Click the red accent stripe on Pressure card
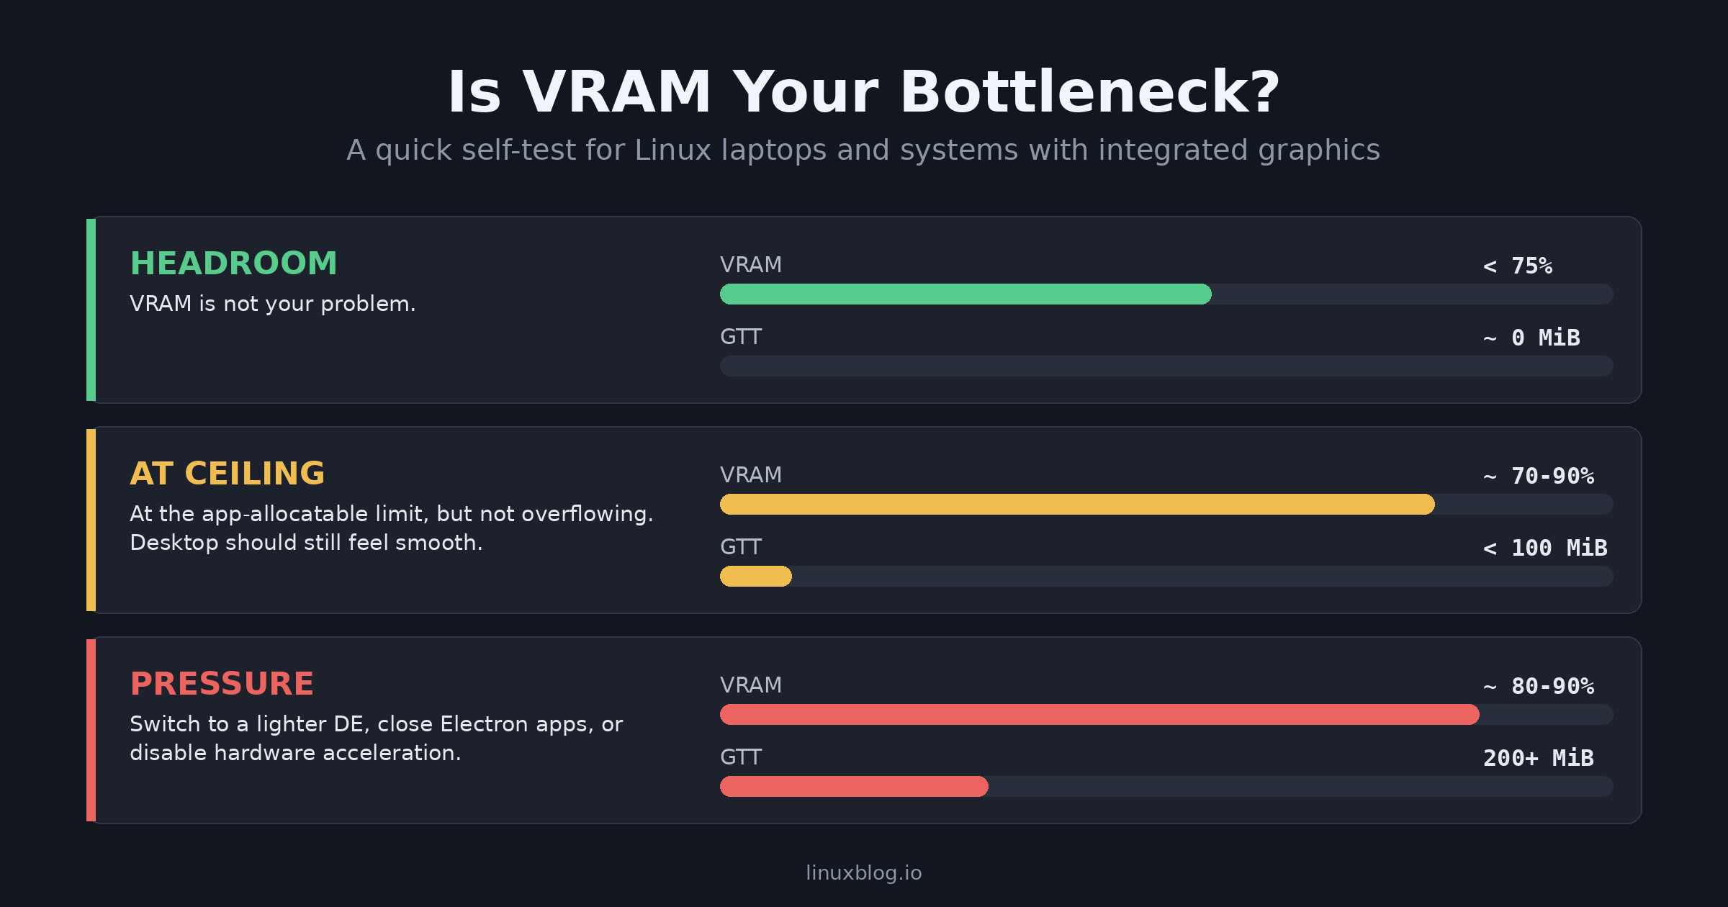 (91, 730)
